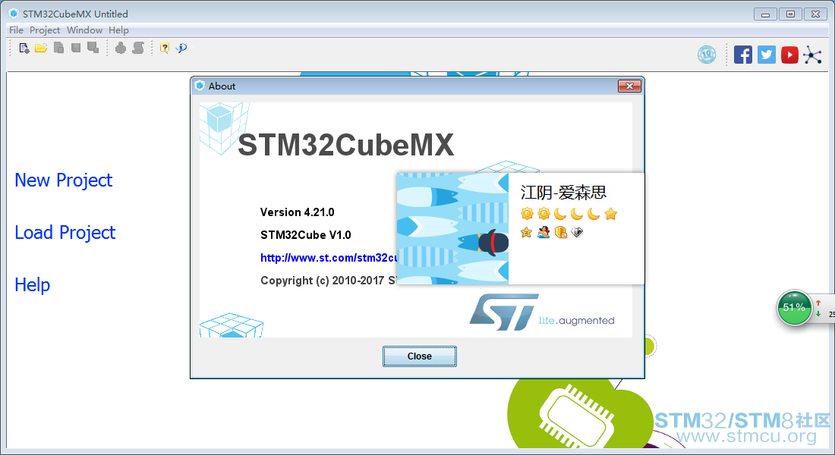Open Help with the yellow question mark icon

(x=165, y=49)
